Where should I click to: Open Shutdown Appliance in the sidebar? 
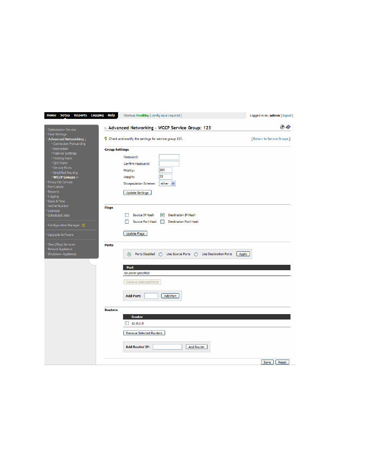62,254
